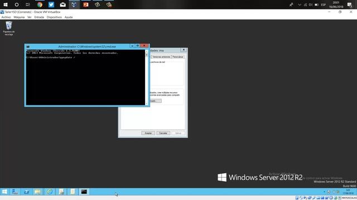This screenshot has height=200, width=357.
Task: Open People icon in host tray
Action: 291,4
